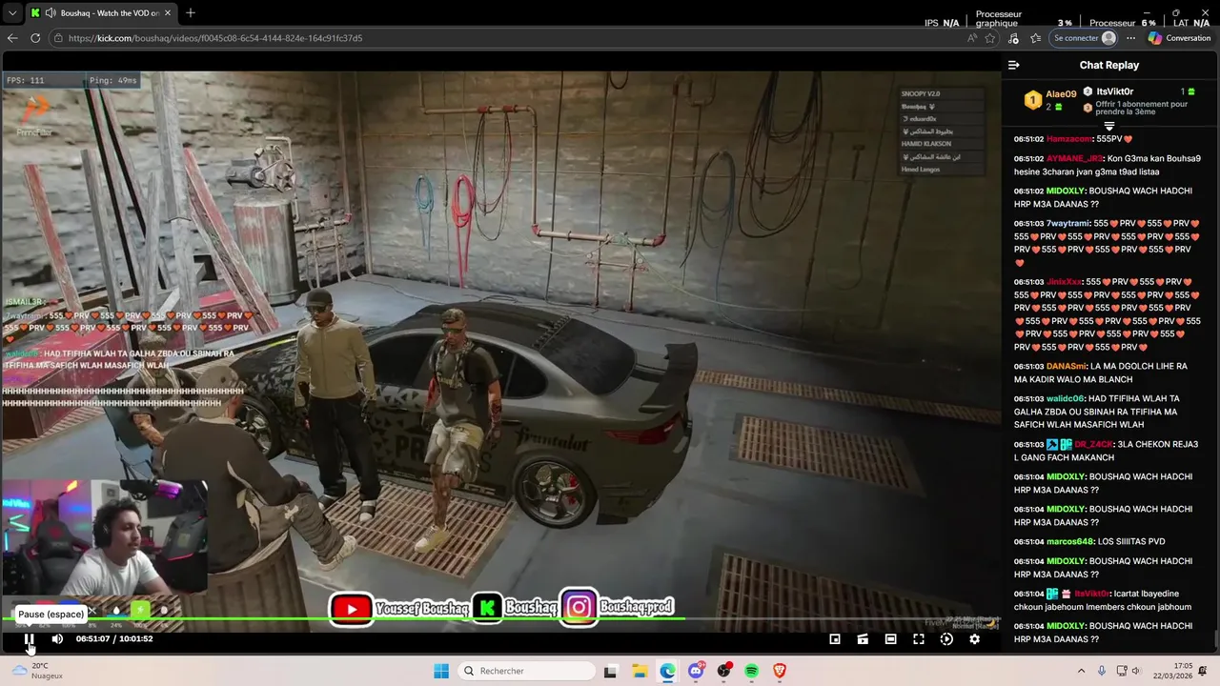
Task: Open Discord from taskbar
Action: point(696,671)
